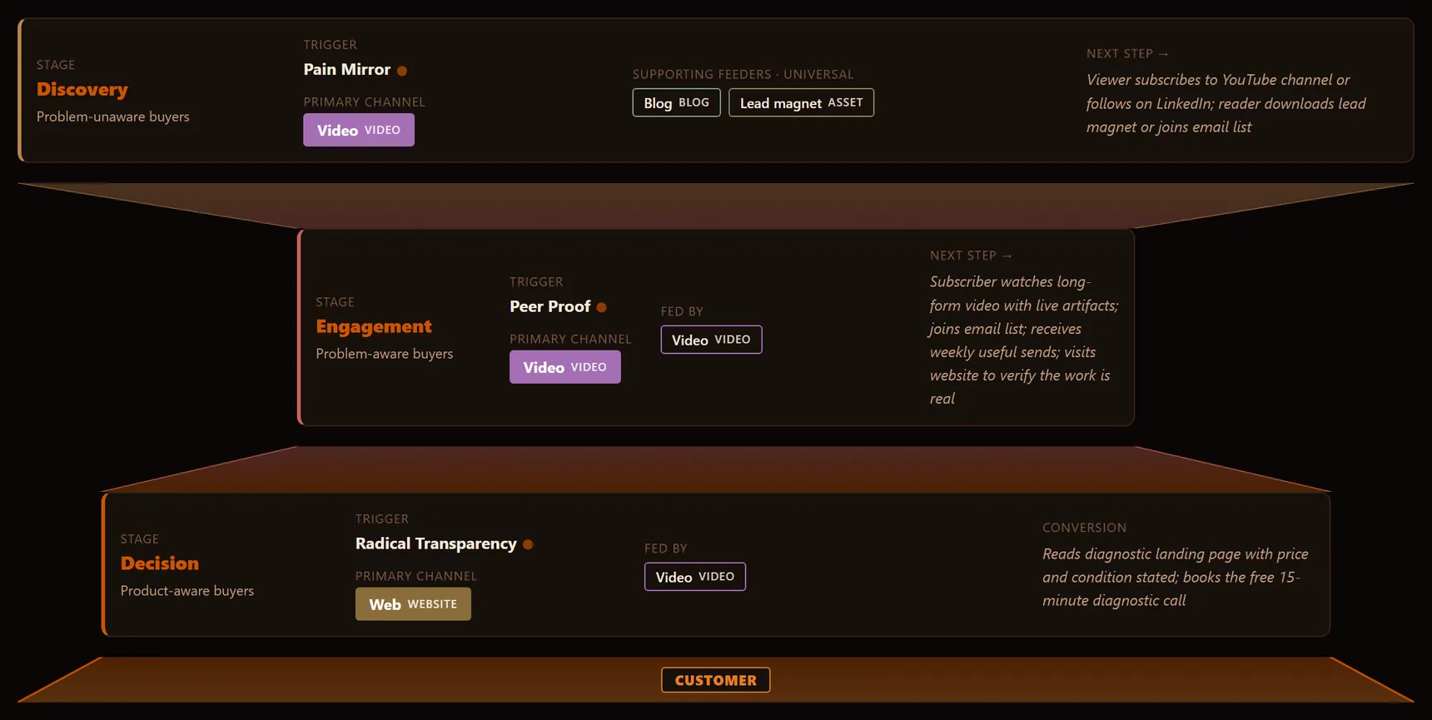This screenshot has width=1432, height=720.
Task: Click the 'Problem-aware buyers' text
Action: (x=385, y=354)
